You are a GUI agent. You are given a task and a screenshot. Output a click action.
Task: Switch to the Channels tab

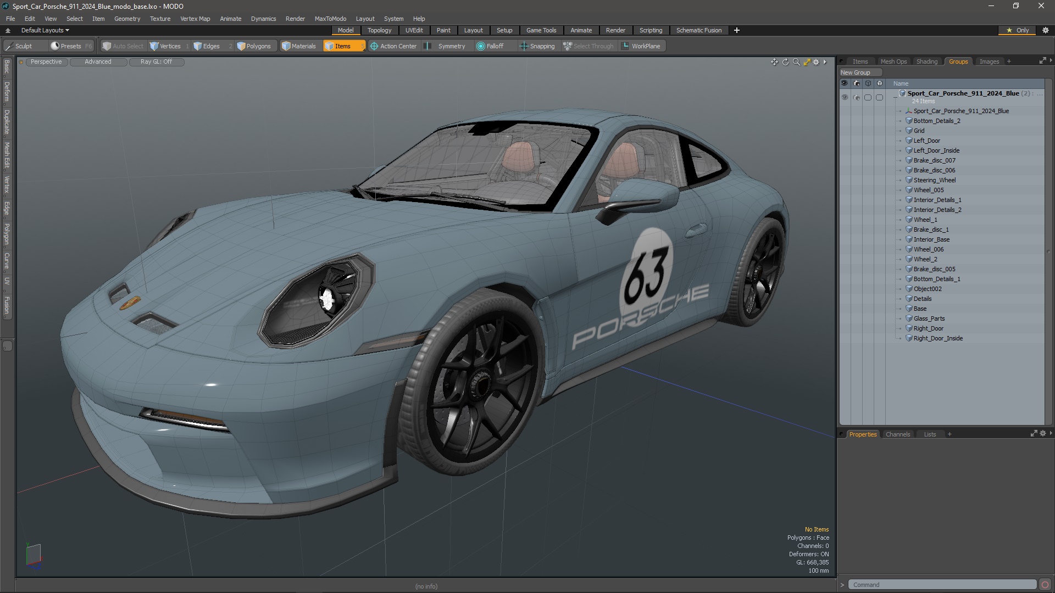point(898,434)
